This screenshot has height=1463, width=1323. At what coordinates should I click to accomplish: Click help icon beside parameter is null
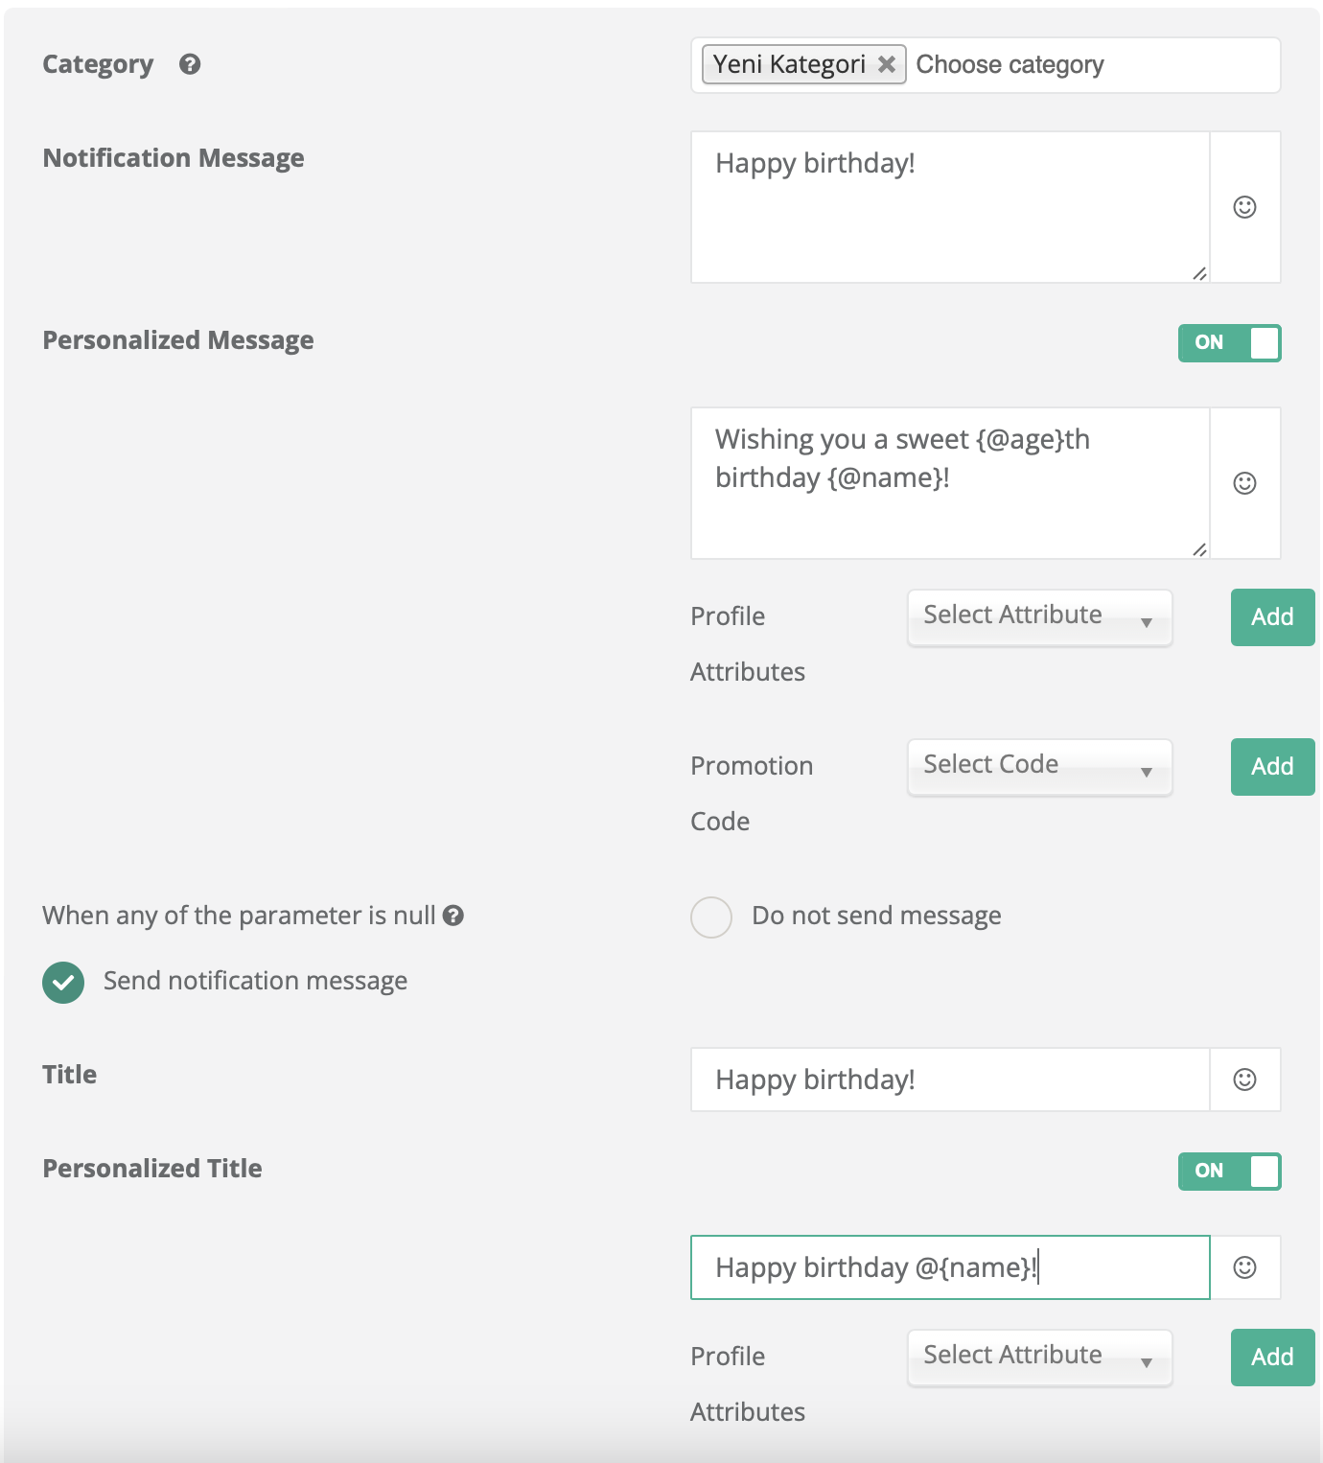[x=453, y=916]
